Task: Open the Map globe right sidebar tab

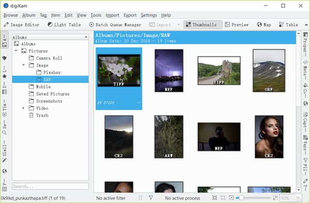Action: [305, 104]
